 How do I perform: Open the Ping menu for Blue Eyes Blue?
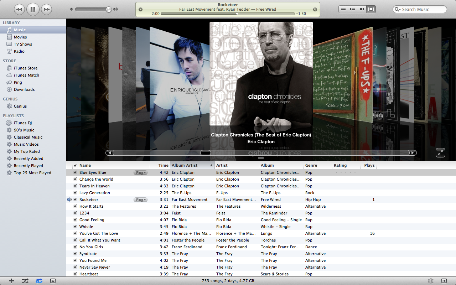140,172
